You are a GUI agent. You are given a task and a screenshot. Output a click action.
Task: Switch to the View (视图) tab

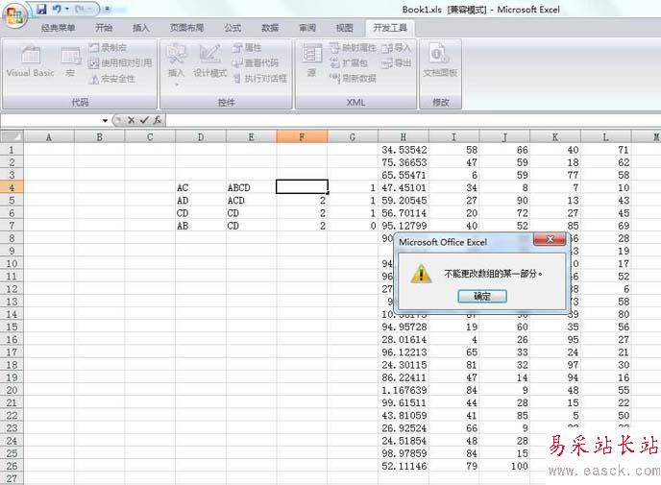point(344,28)
